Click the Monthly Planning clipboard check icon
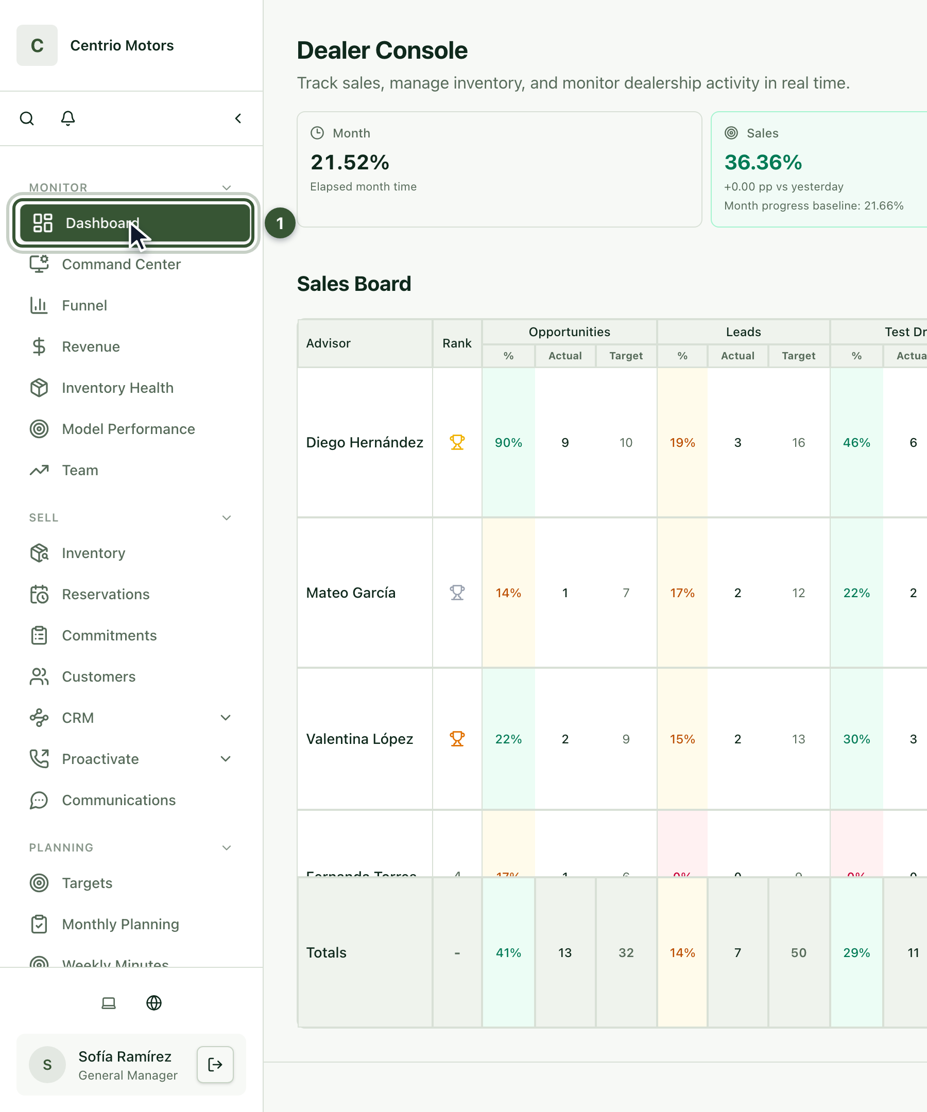The width and height of the screenshot is (927, 1112). point(39,924)
